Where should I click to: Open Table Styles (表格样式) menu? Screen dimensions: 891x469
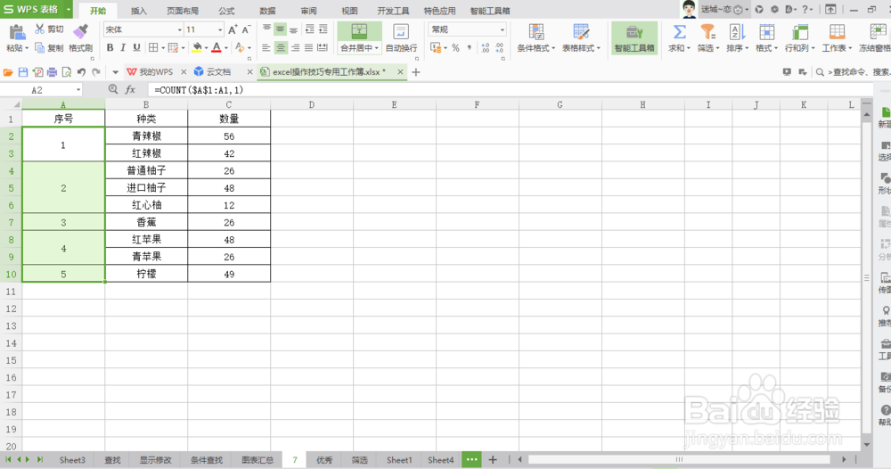(581, 38)
